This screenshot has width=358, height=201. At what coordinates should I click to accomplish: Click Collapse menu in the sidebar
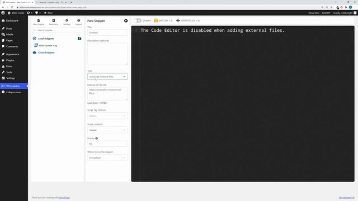click(14, 92)
